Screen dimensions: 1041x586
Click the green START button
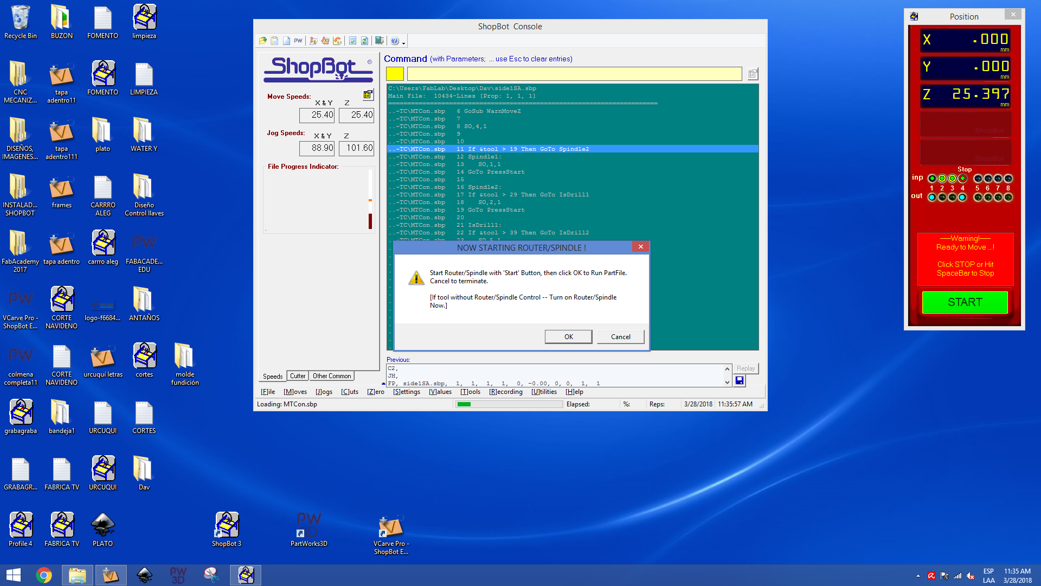click(965, 302)
